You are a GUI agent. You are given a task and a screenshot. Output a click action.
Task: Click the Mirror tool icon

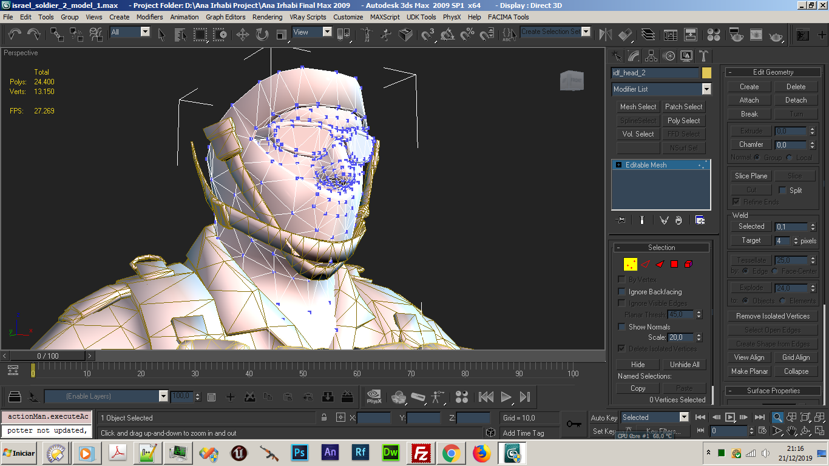[x=605, y=35]
